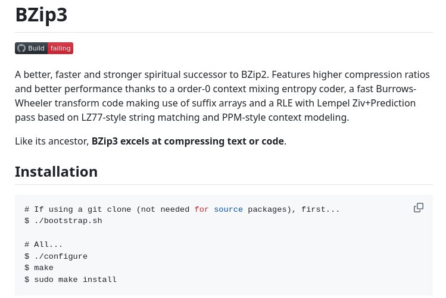Click the standalone make command line
Screen dimensions: 446x298
tap(39, 268)
